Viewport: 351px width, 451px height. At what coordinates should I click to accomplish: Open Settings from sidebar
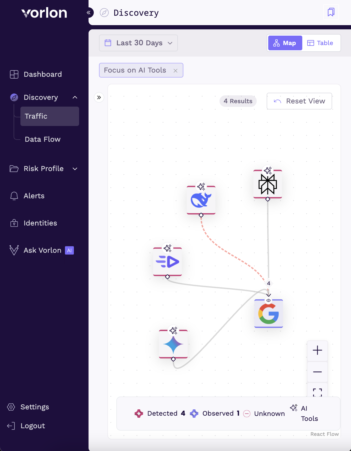pyautogui.click(x=35, y=407)
